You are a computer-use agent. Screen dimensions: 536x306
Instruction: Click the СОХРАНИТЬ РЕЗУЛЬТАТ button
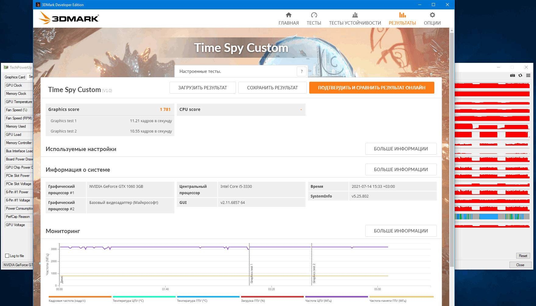coord(272,88)
